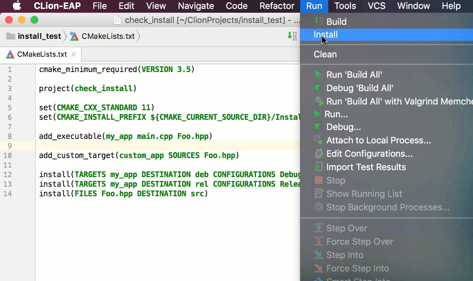Screen dimensions: 473x281
Task: Click the play icon beside Run...
Action: coord(317,114)
